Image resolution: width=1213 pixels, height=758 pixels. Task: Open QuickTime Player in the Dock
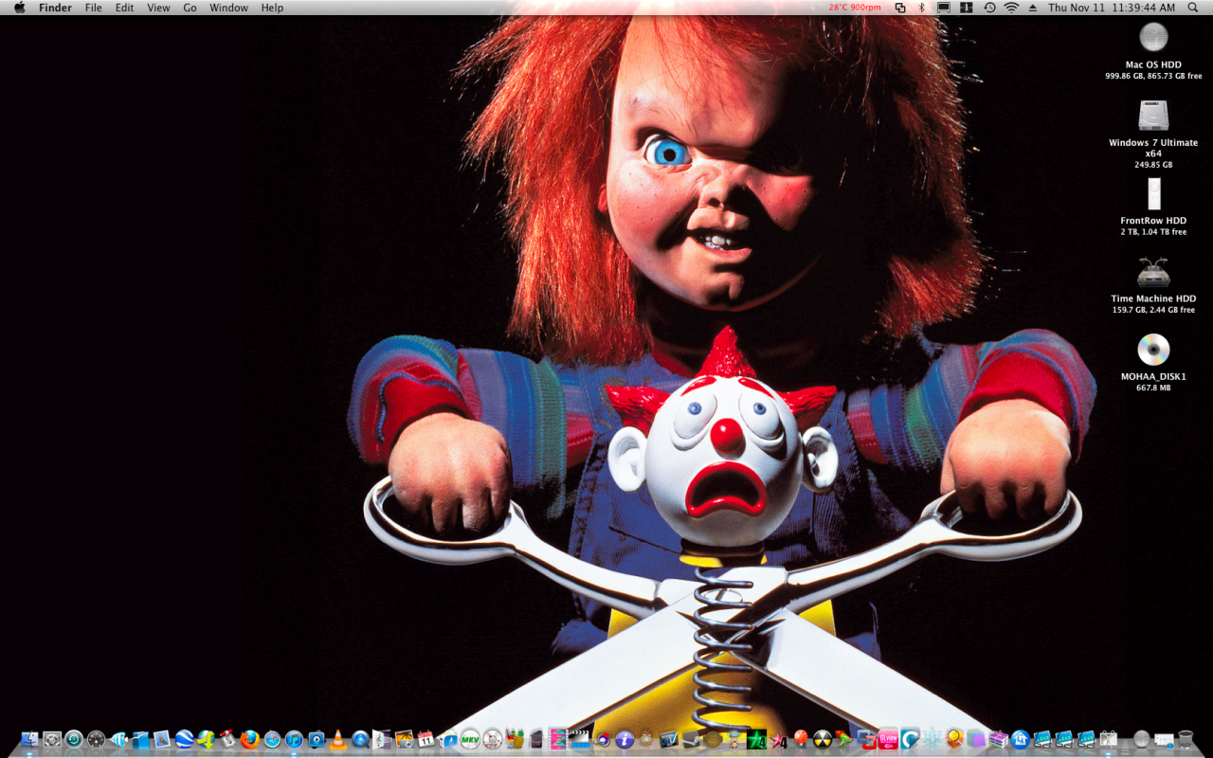click(x=360, y=739)
